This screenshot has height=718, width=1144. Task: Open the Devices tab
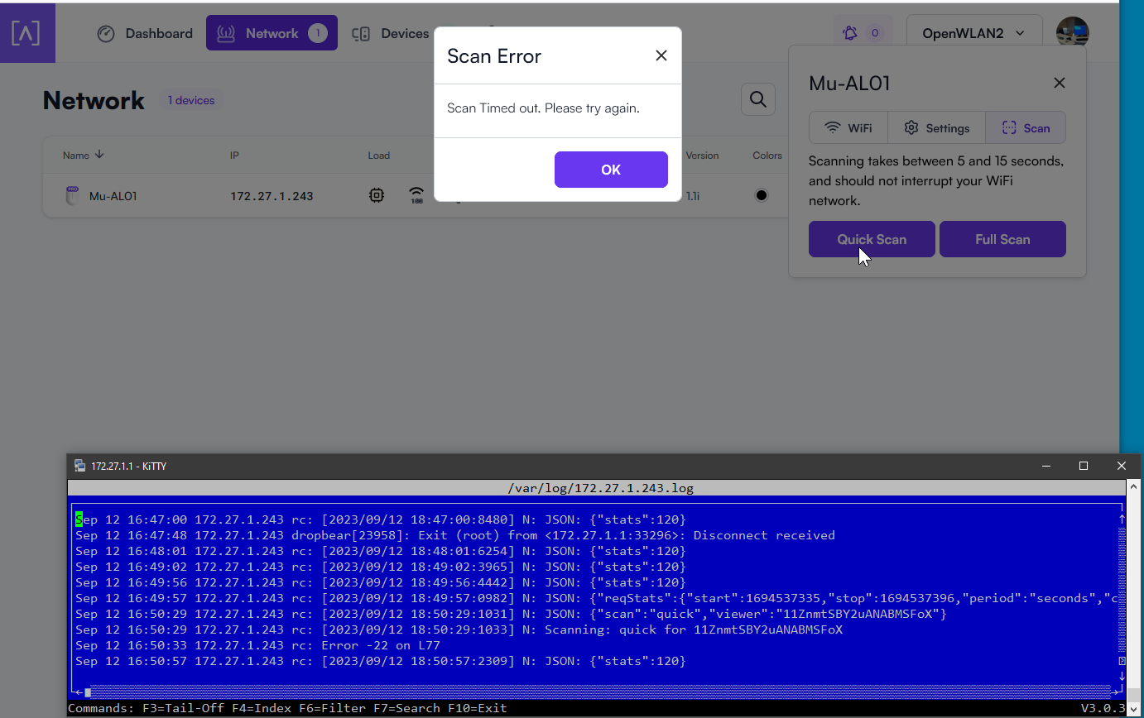[x=390, y=34]
